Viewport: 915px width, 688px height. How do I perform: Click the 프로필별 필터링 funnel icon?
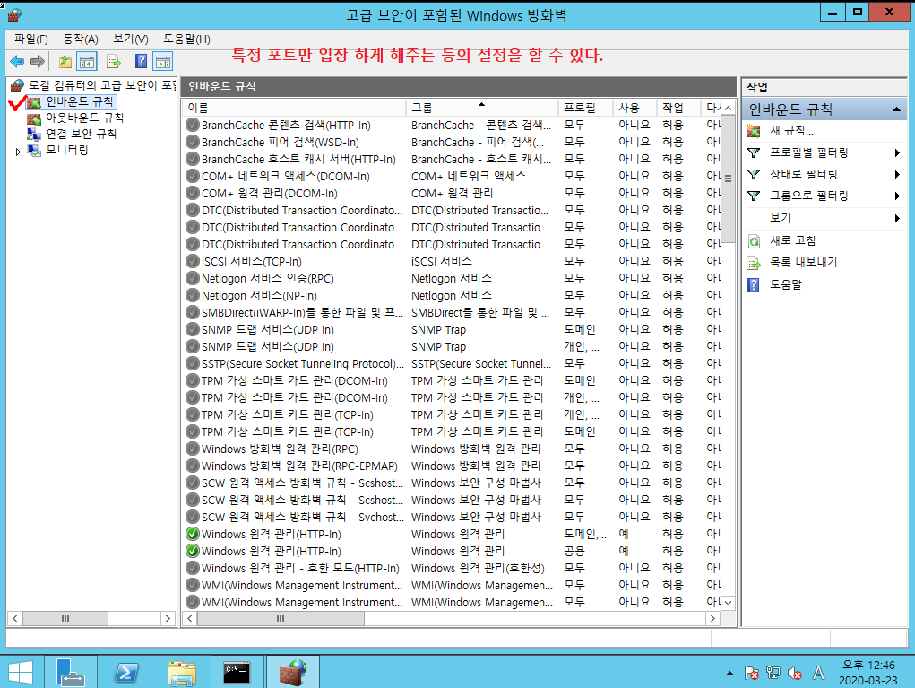[x=754, y=153]
